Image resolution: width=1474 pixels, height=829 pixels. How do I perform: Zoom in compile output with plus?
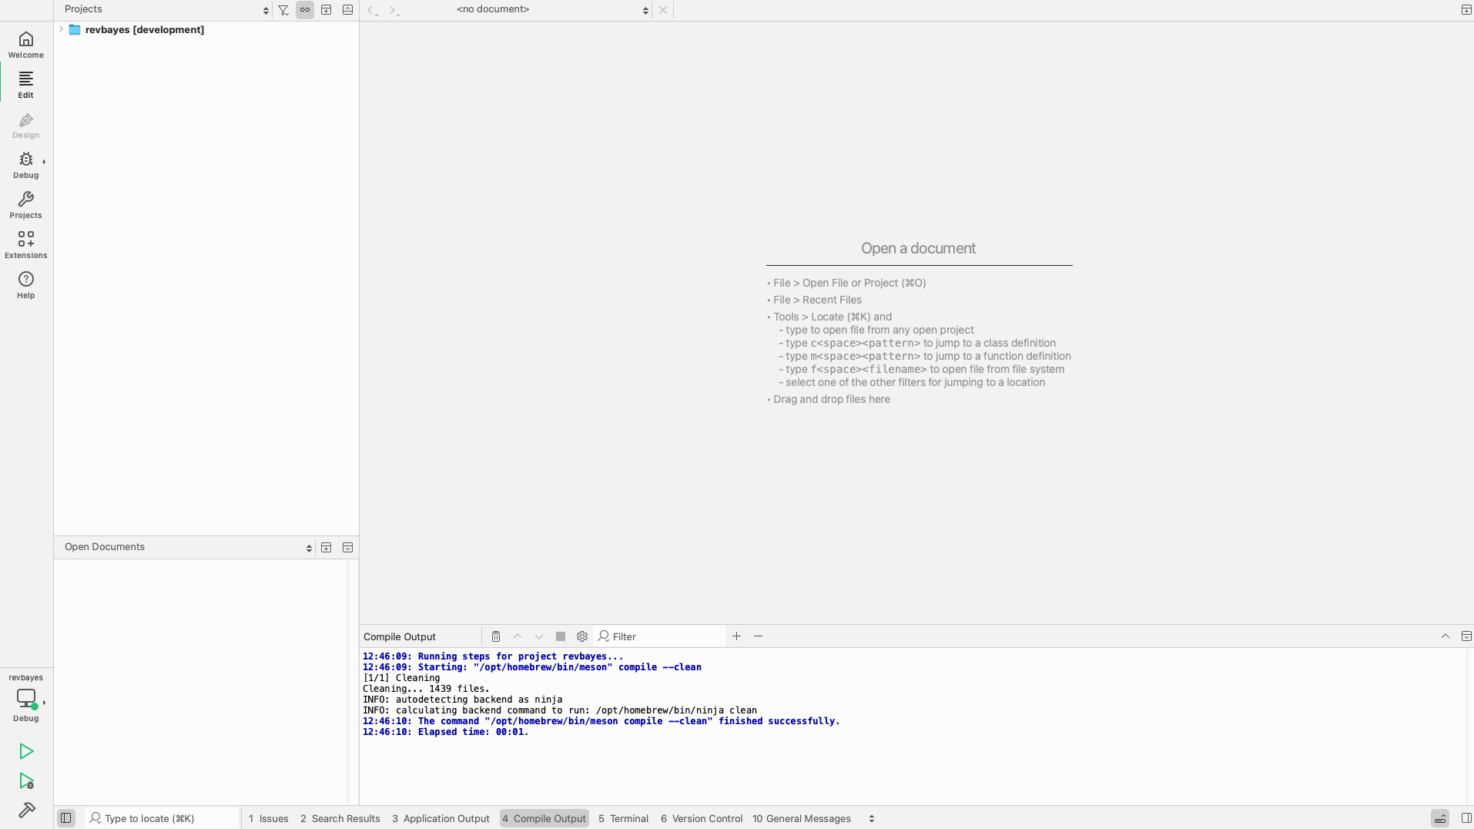[736, 636]
